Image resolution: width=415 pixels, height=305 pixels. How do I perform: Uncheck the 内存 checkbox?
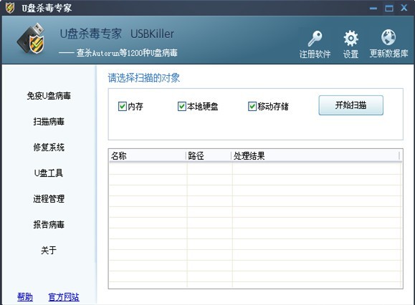point(123,106)
